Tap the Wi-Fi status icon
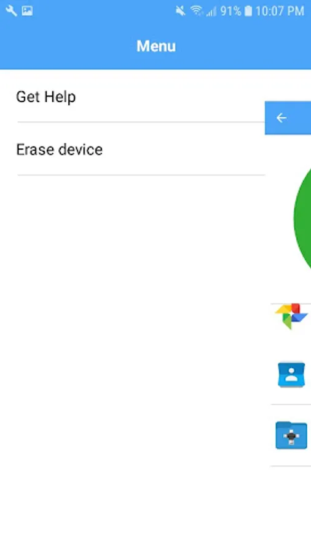The height and width of the screenshot is (554, 311). pos(197,11)
